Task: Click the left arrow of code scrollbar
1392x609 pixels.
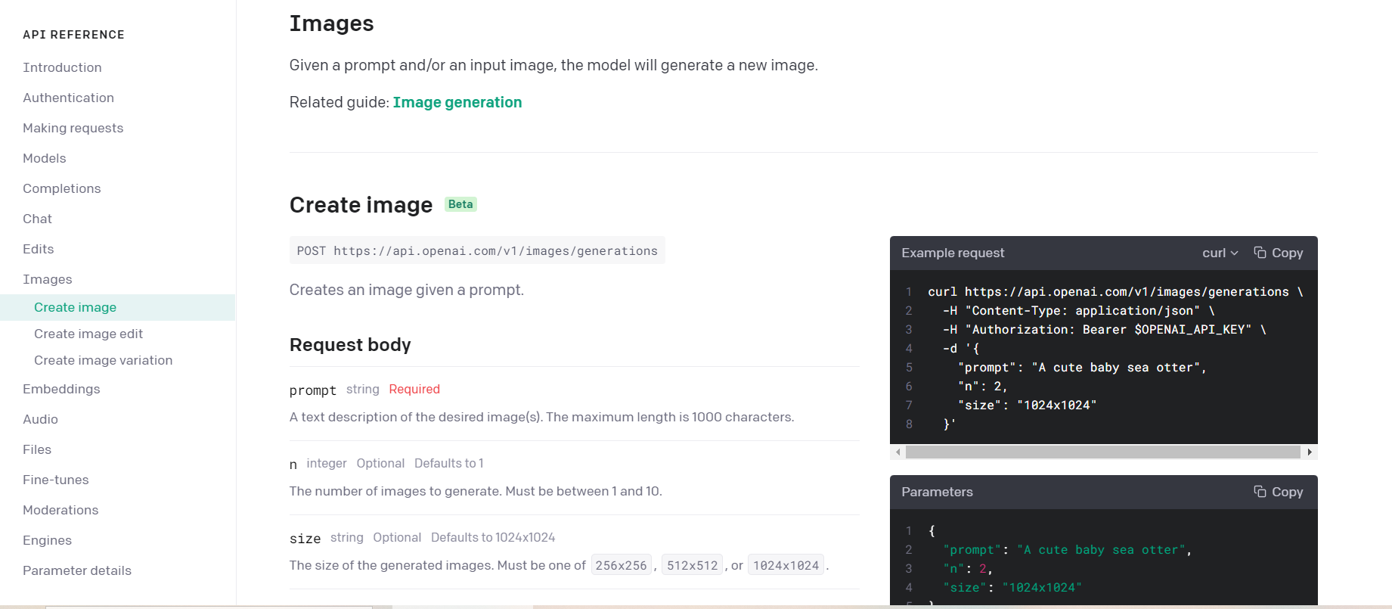Action: click(898, 452)
